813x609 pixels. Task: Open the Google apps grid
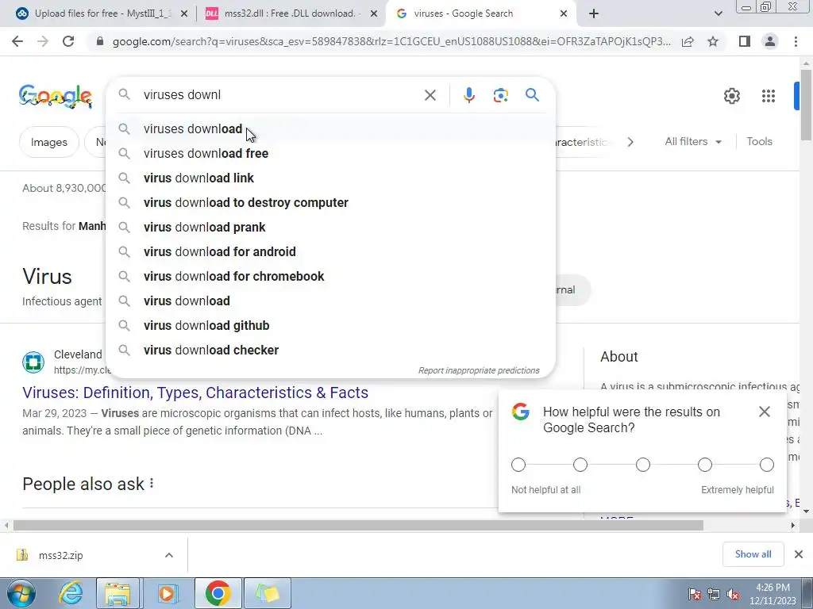tap(768, 96)
